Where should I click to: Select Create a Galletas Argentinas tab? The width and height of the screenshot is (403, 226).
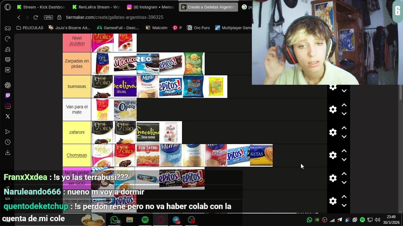tap(208, 7)
